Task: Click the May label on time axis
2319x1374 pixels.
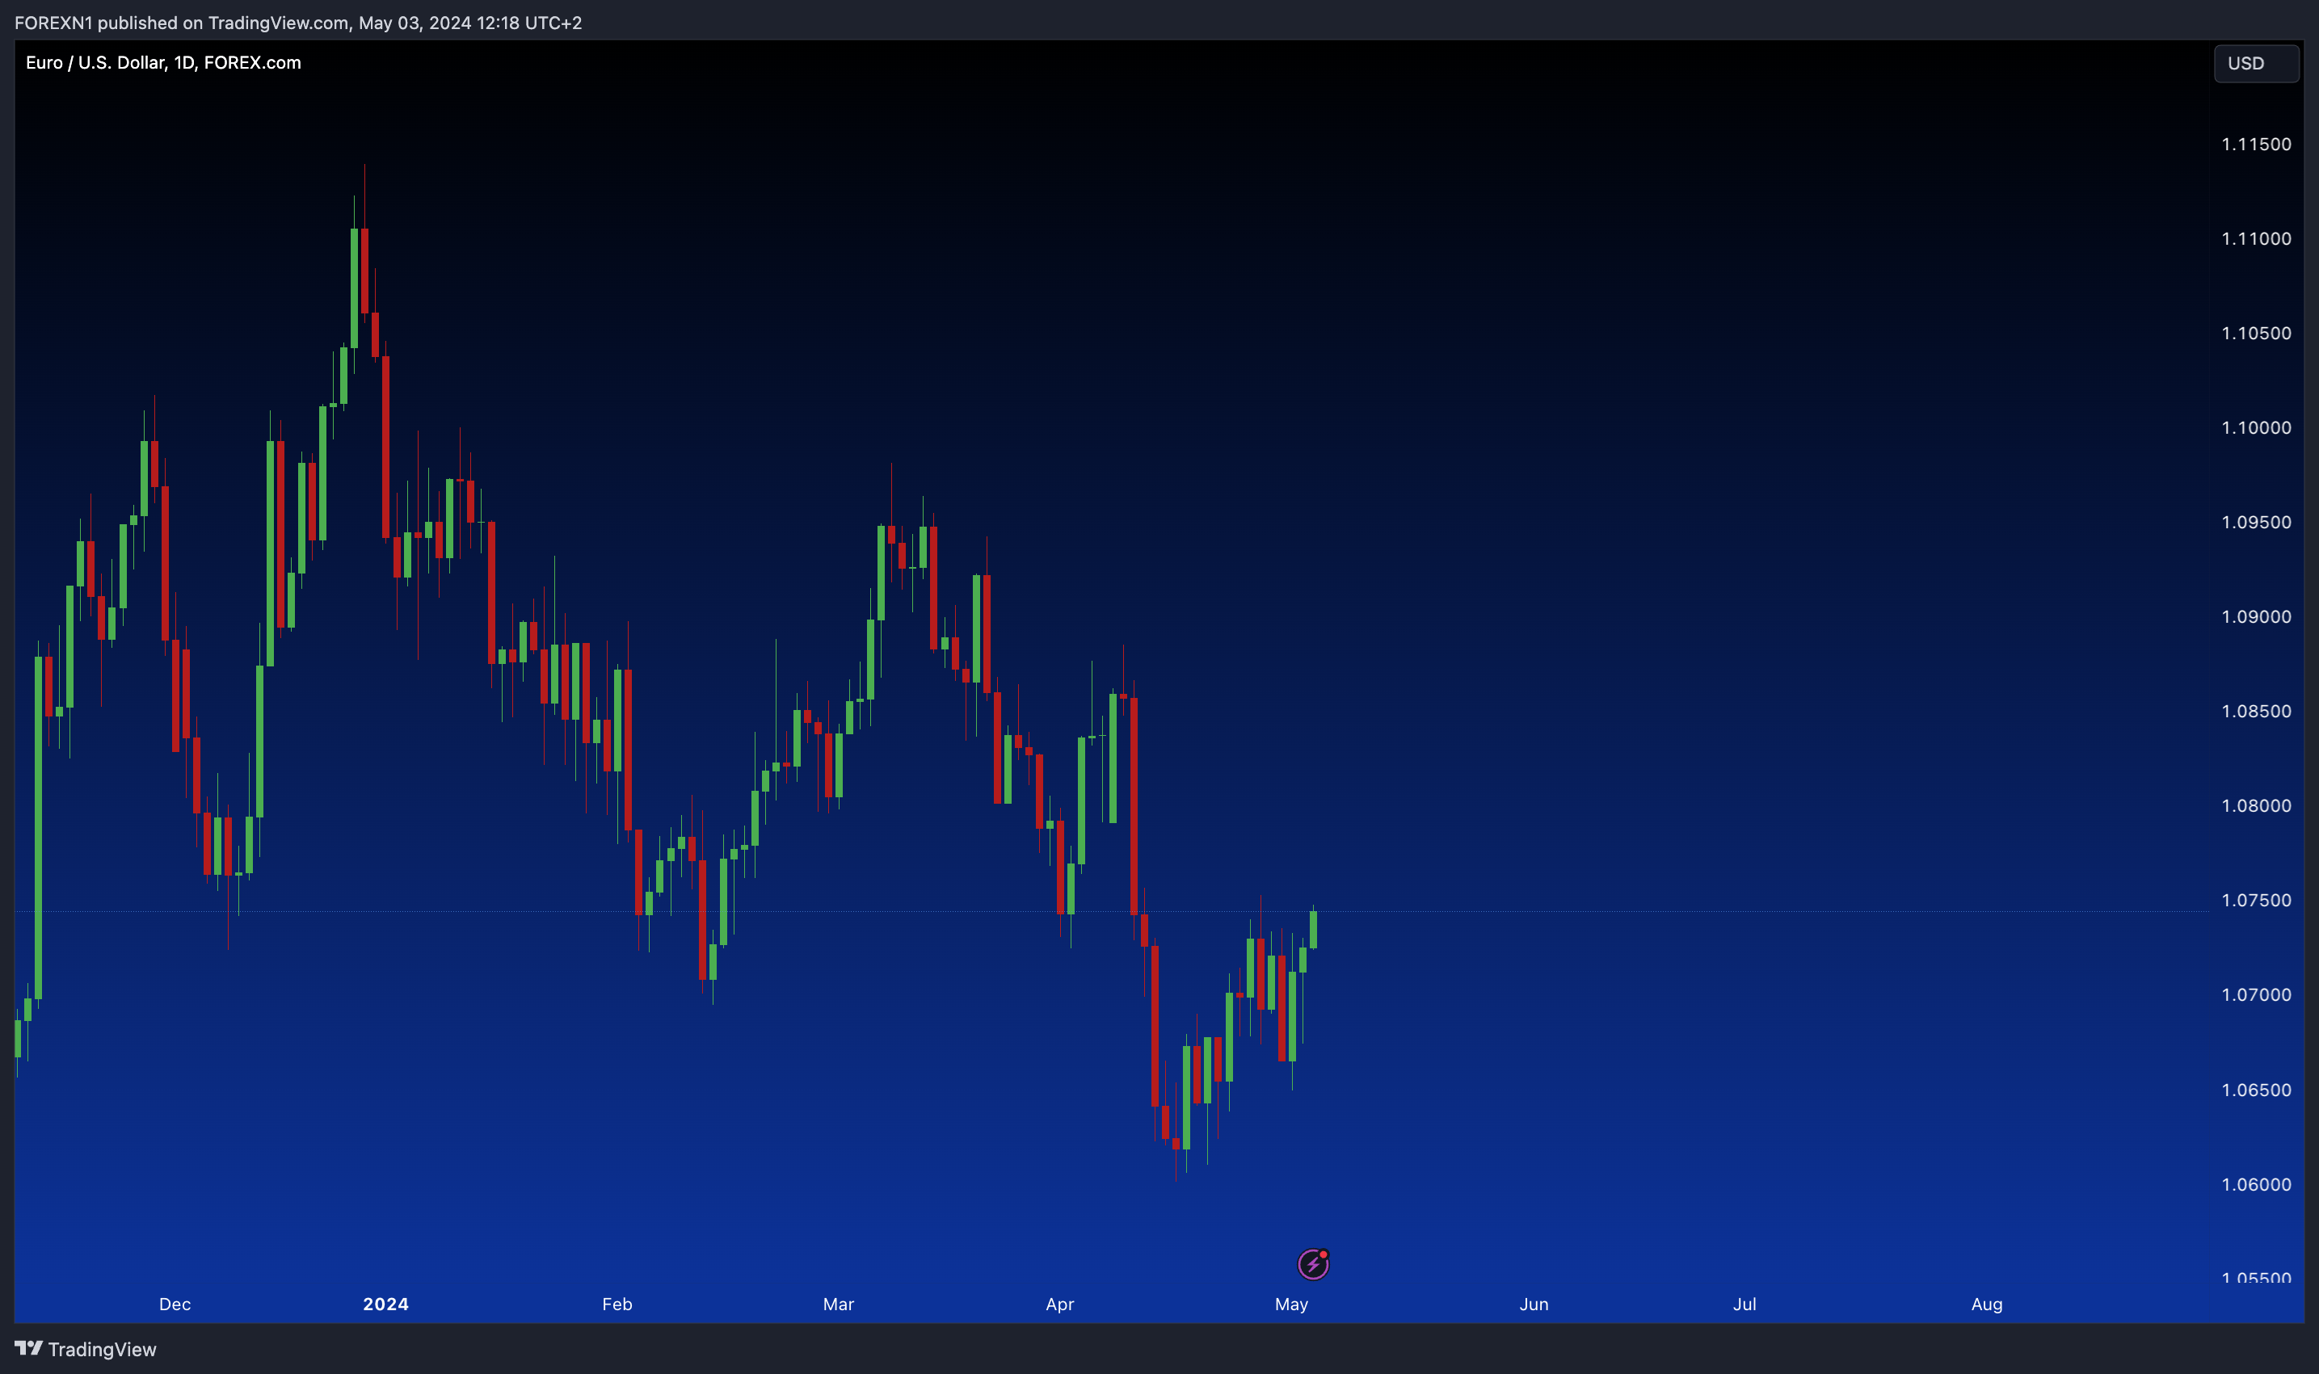Action: point(1291,1304)
